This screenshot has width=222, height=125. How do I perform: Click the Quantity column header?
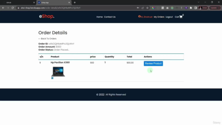coord(109,57)
